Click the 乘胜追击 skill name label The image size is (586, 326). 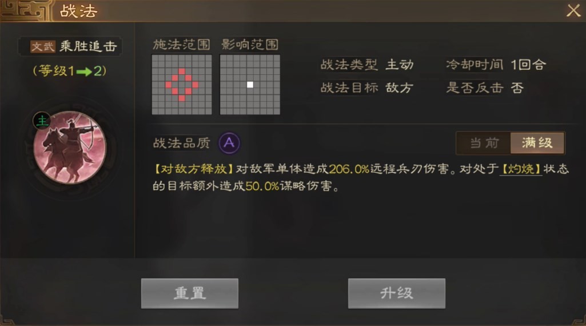[x=88, y=46]
